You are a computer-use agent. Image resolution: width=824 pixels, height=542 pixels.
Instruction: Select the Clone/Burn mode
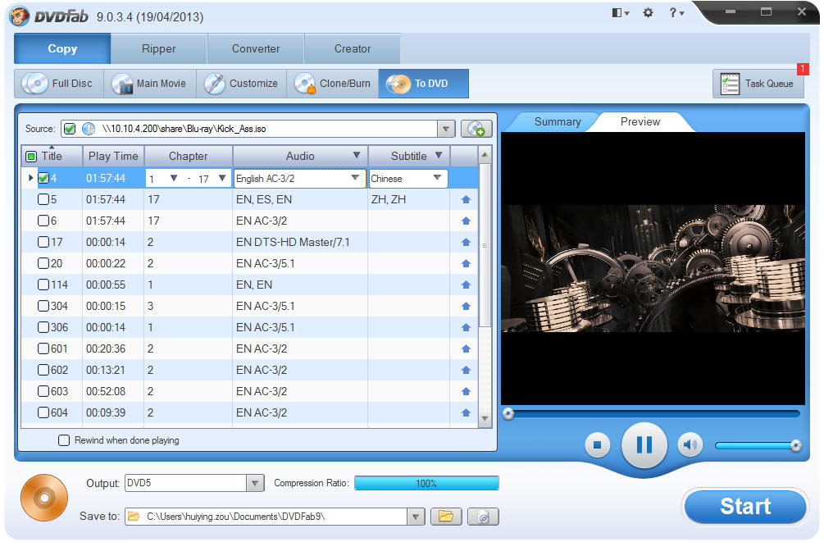(x=333, y=83)
